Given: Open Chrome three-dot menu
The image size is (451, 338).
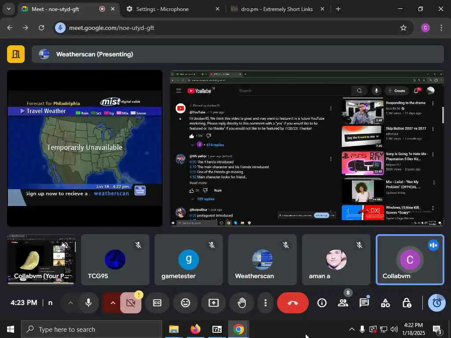Looking at the screenshot, I should point(441,28).
